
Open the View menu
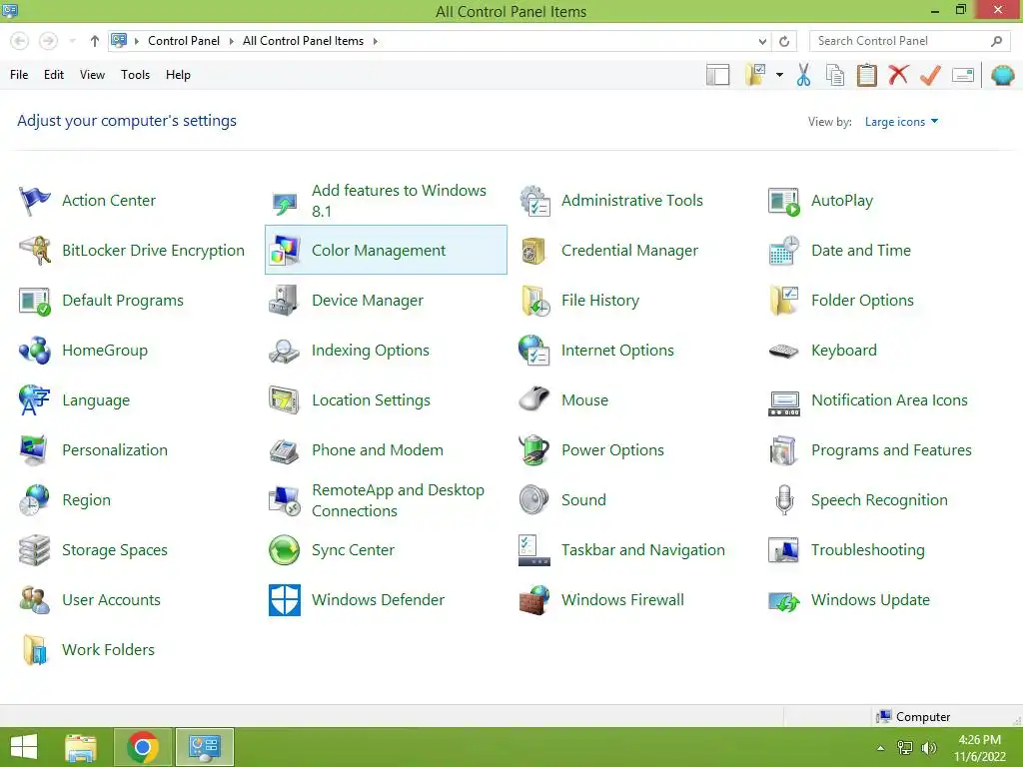tap(92, 75)
